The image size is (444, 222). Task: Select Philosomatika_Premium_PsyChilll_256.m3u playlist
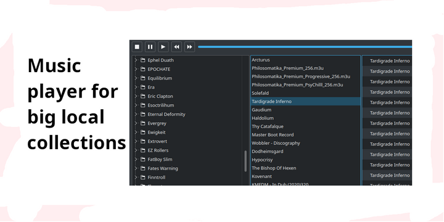pyautogui.click(x=305, y=84)
